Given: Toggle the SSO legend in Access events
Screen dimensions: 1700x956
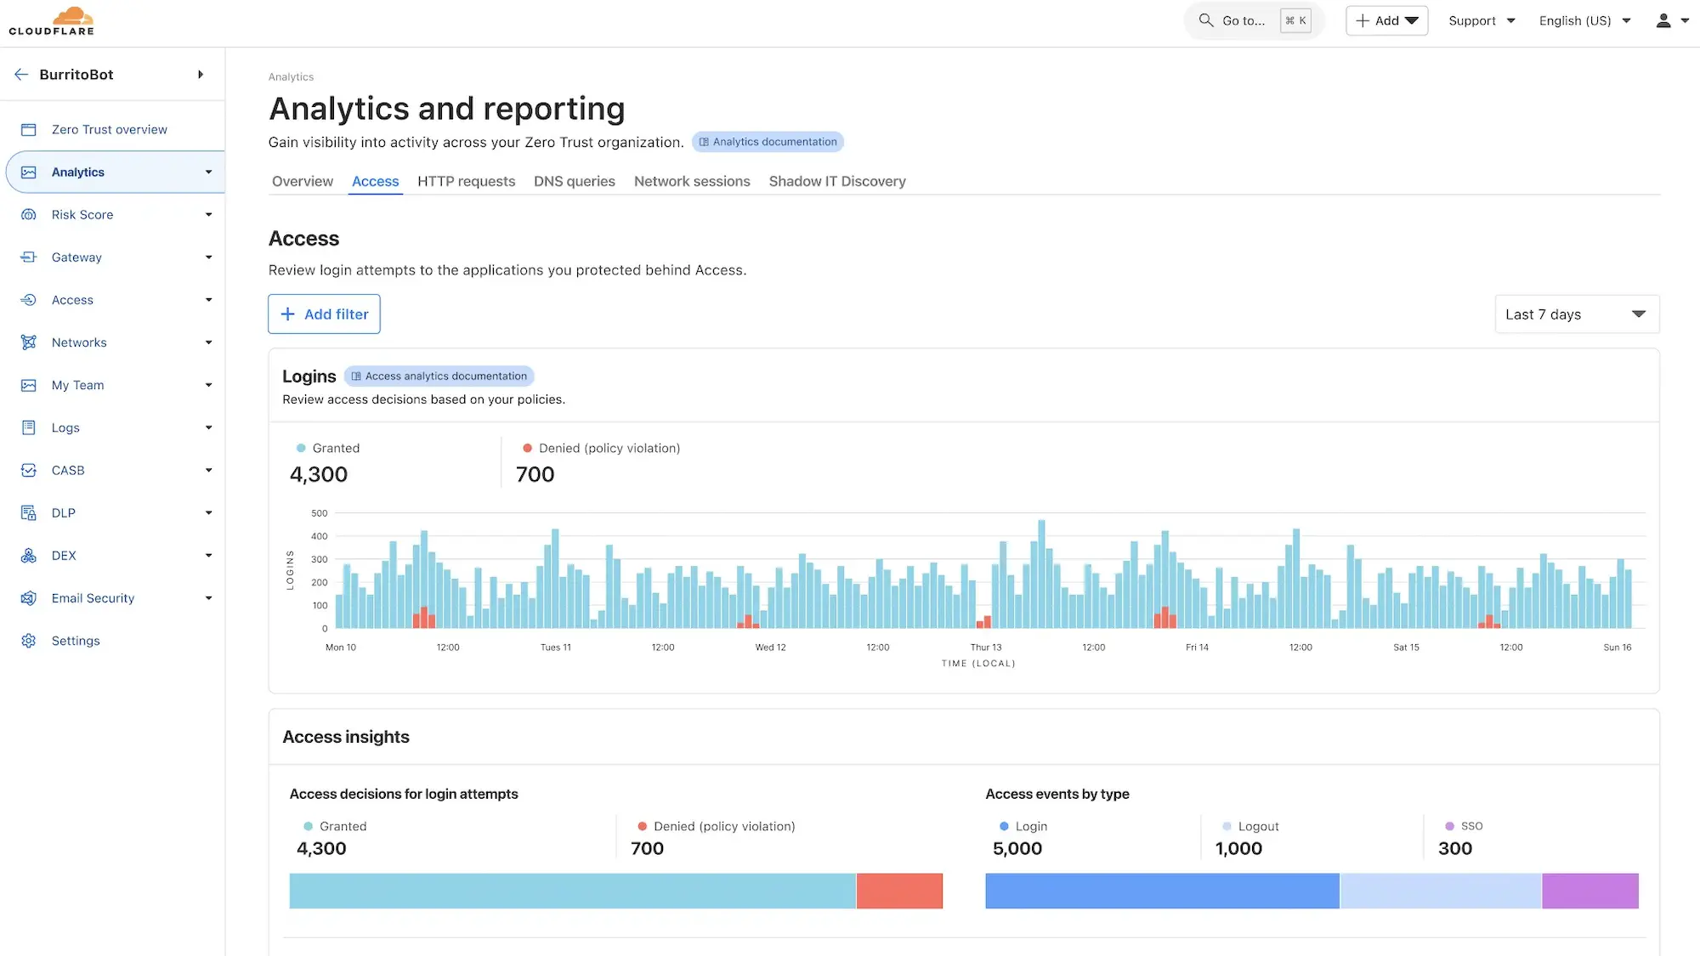Looking at the screenshot, I should [x=1463, y=825].
